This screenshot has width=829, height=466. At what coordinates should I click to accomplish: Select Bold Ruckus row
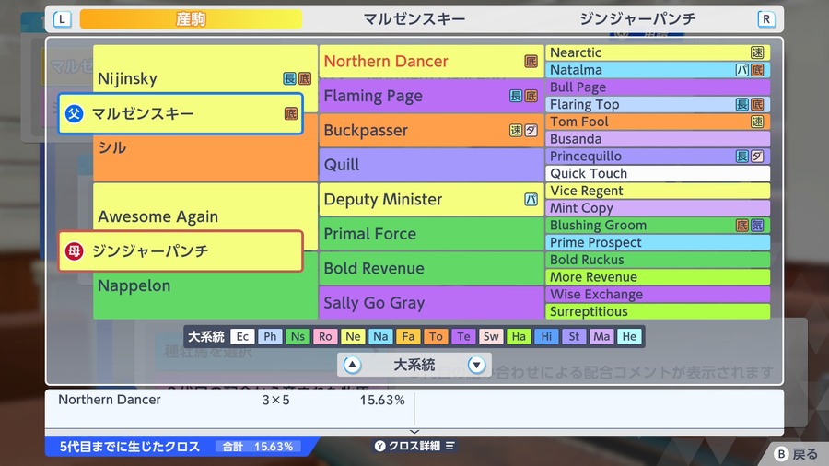tap(658, 260)
